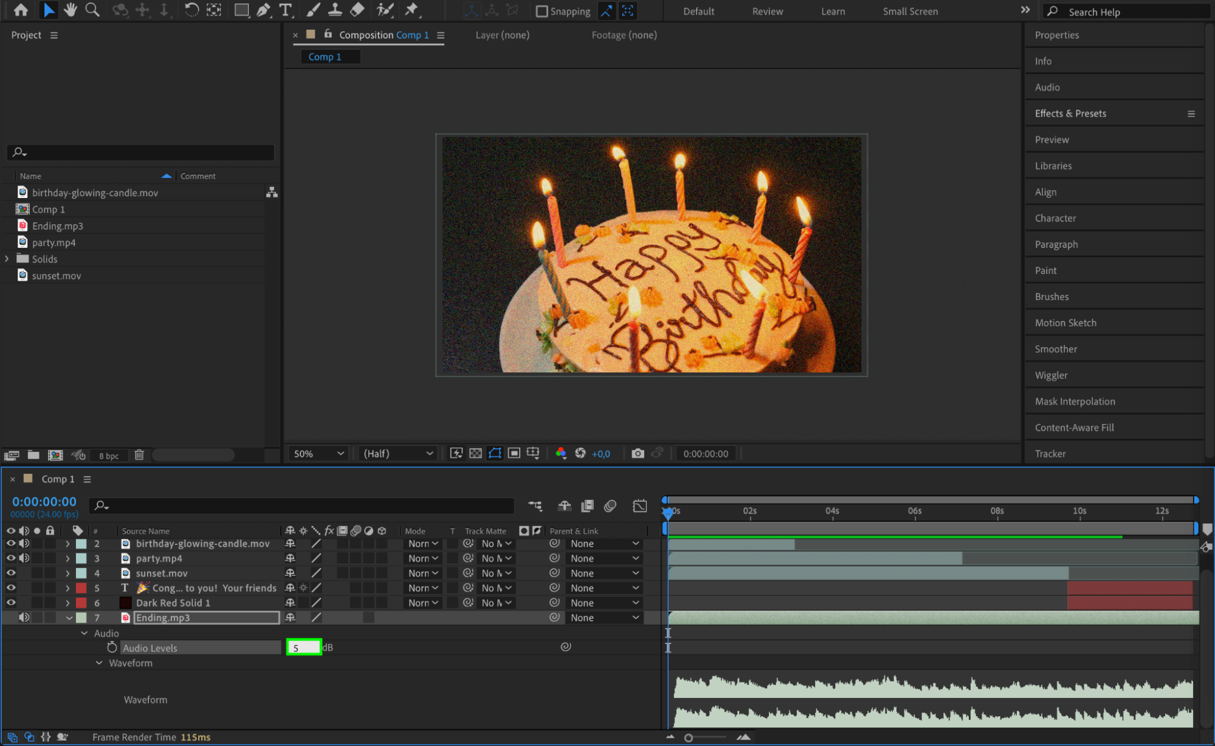1215x746 pixels.
Task: Select the Horizontal Type tool
Action: (285, 10)
